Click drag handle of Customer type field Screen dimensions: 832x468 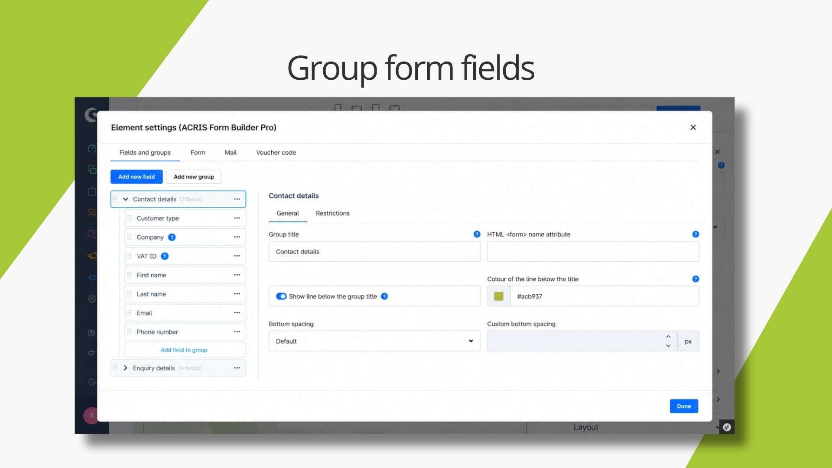(129, 218)
